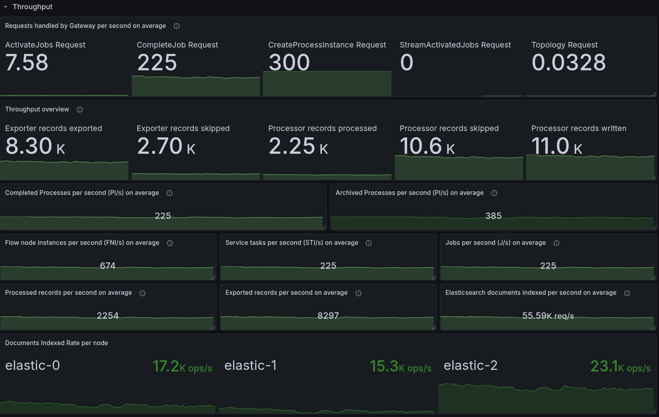Select the CreateProcessInstance Request stat value 300
Screen dimensions: 659x417
(289, 63)
